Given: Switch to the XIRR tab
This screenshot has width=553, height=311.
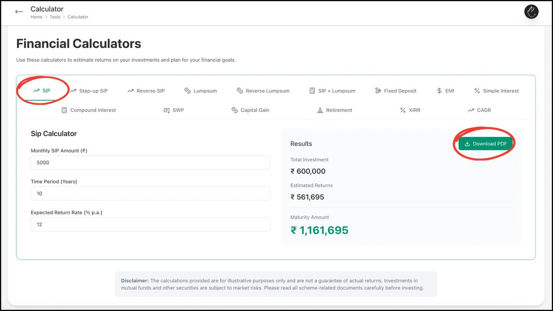Looking at the screenshot, I should [410, 110].
